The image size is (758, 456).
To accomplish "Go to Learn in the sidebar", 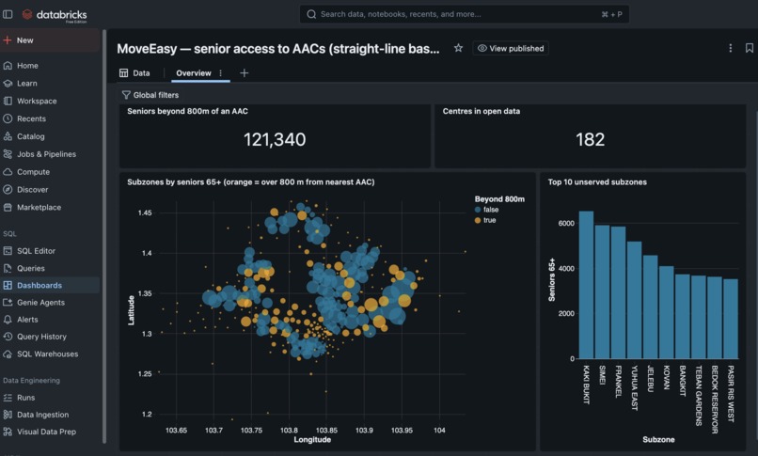I will coord(50,84).
